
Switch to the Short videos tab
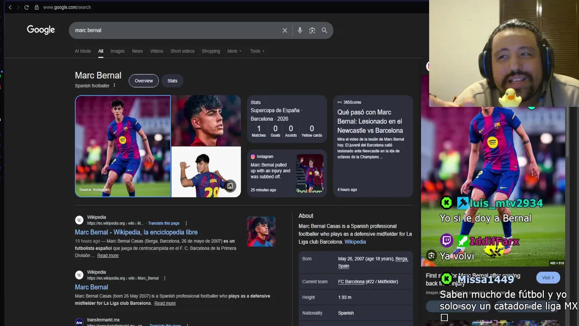click(182, 51)
